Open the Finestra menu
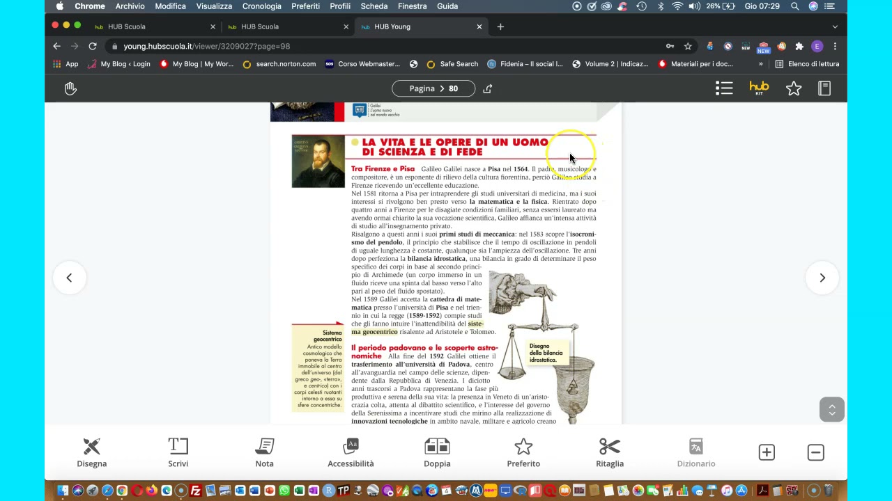 coord(412,6)
